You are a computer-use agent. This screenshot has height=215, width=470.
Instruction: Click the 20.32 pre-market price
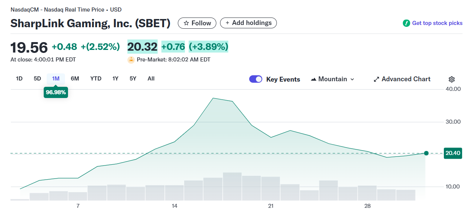click(142, 47)
